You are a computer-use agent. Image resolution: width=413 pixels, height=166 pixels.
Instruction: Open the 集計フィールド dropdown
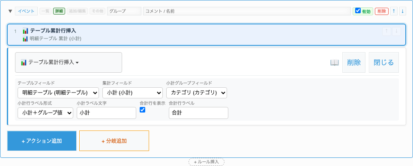[x=132, y=92]
